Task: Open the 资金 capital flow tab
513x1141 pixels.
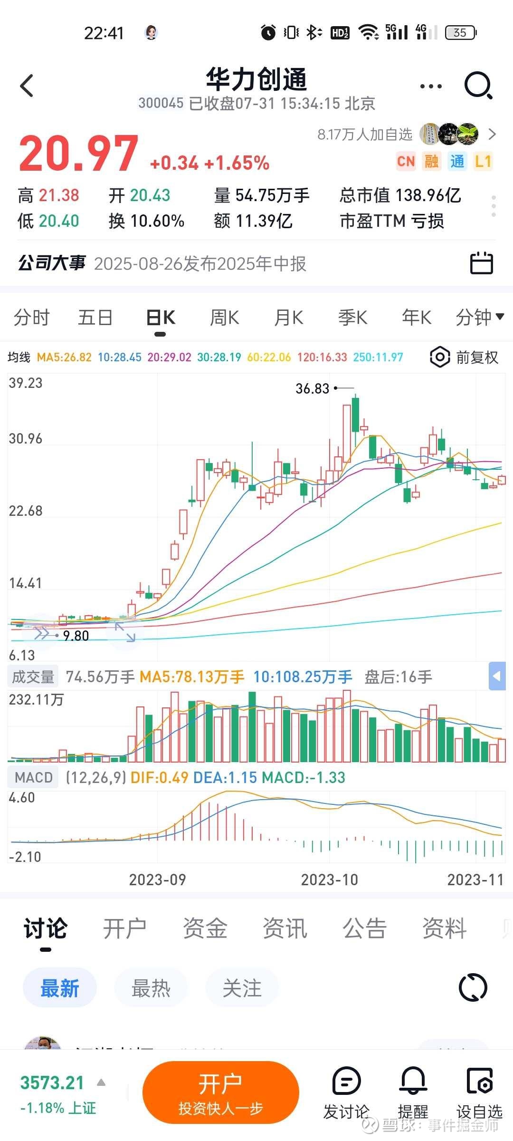Action: point(205,928)
